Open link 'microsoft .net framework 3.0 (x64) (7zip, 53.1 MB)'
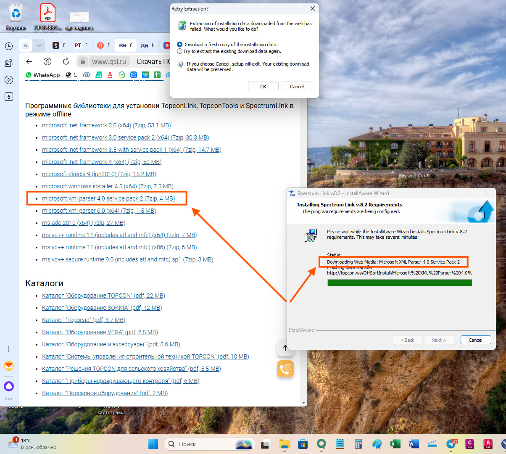Image resolution: width=506 pixels, height=454 pixels. coord(106,125)
